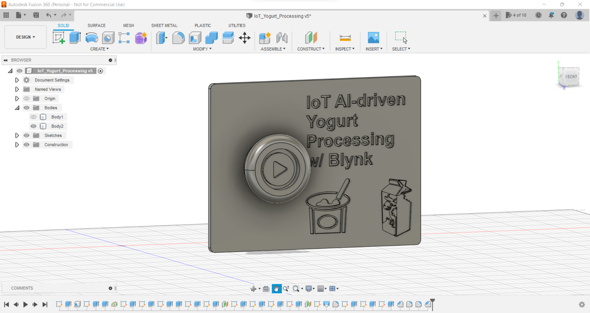
Task: Open the DESIGN workspace dropdown
Action: (x=26, y=37)
